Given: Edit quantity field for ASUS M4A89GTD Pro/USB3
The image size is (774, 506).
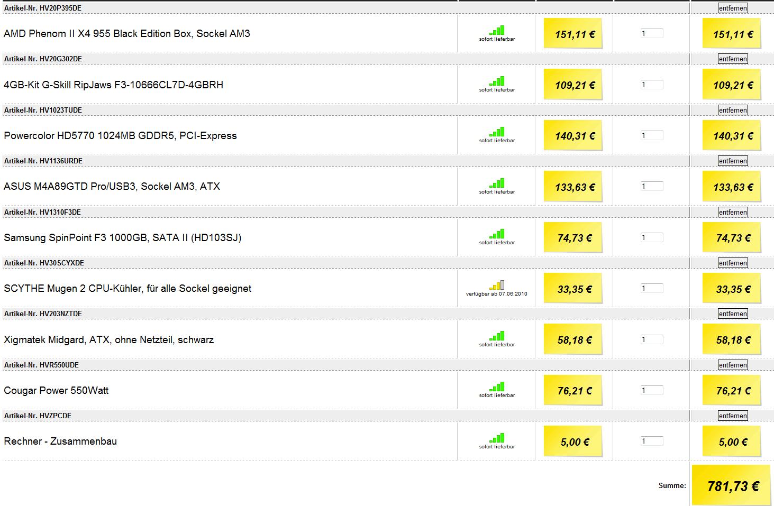Looking at the screenshot, I should (x=652, y=186).
